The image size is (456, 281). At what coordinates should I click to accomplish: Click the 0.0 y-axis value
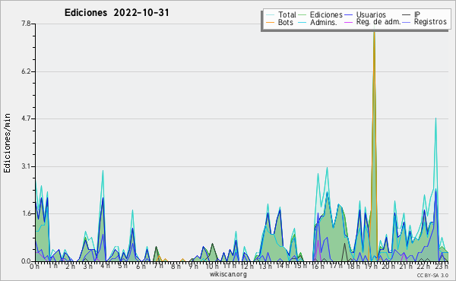tap(26, 261)
